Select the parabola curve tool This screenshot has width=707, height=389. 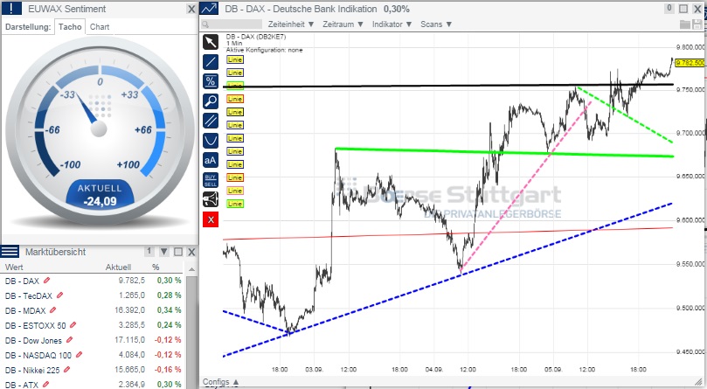tap(211, 141)
